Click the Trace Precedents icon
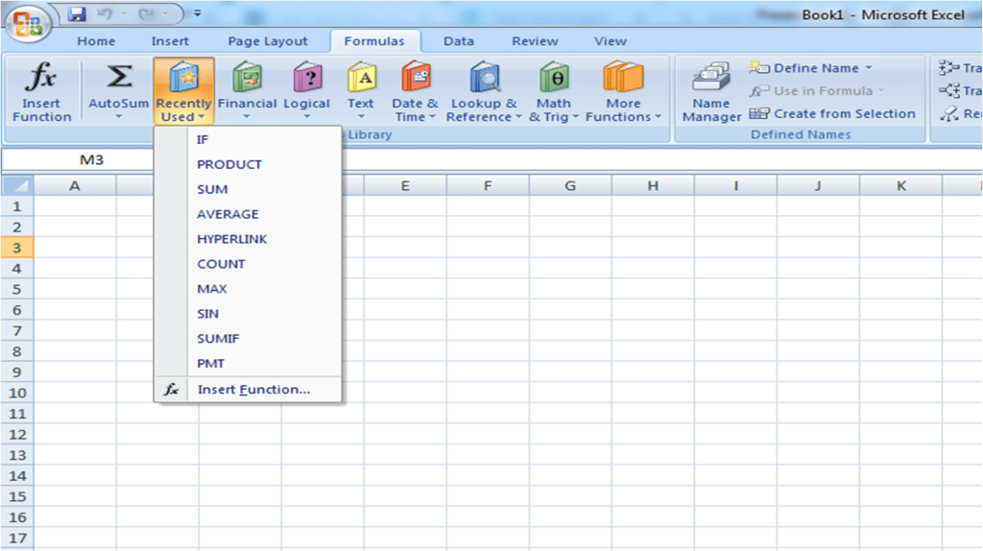Screen dimensions: 983x551 click(948, 68)
